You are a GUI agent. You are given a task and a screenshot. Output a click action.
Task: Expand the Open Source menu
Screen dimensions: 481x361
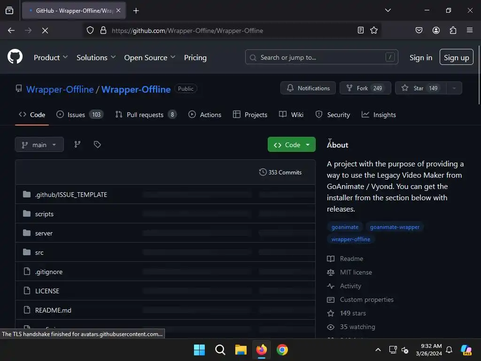150,57
